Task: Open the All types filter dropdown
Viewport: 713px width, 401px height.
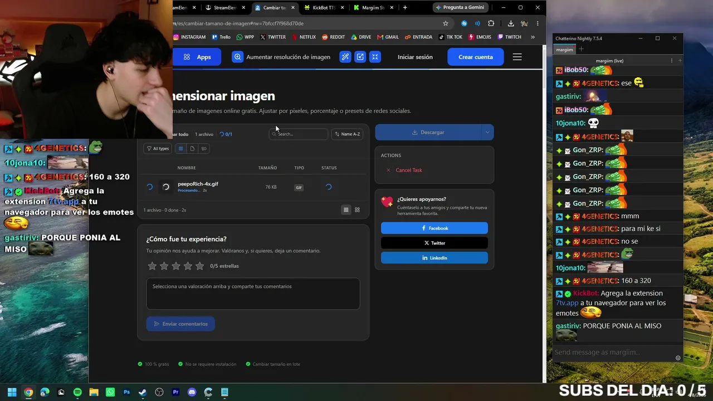Action: point(158,149)
